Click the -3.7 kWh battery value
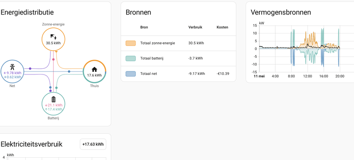 (x=196, y=58)
